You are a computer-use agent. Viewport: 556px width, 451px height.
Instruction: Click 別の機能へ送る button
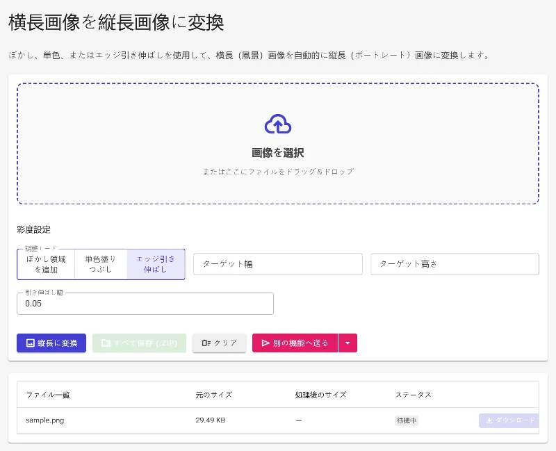coord(295,343)
